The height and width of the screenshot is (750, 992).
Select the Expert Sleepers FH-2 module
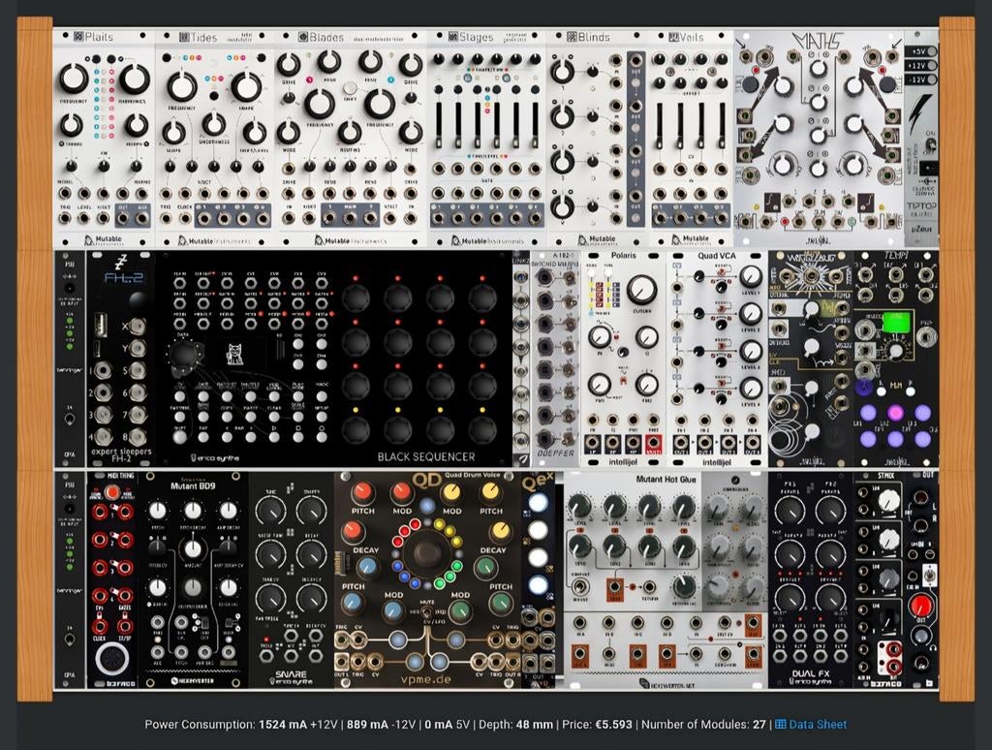click(120, 359)
